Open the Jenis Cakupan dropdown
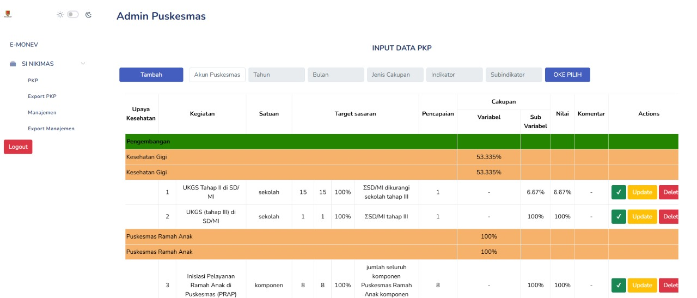The height and width of the screenshot is (298, 697). [395, 75]
